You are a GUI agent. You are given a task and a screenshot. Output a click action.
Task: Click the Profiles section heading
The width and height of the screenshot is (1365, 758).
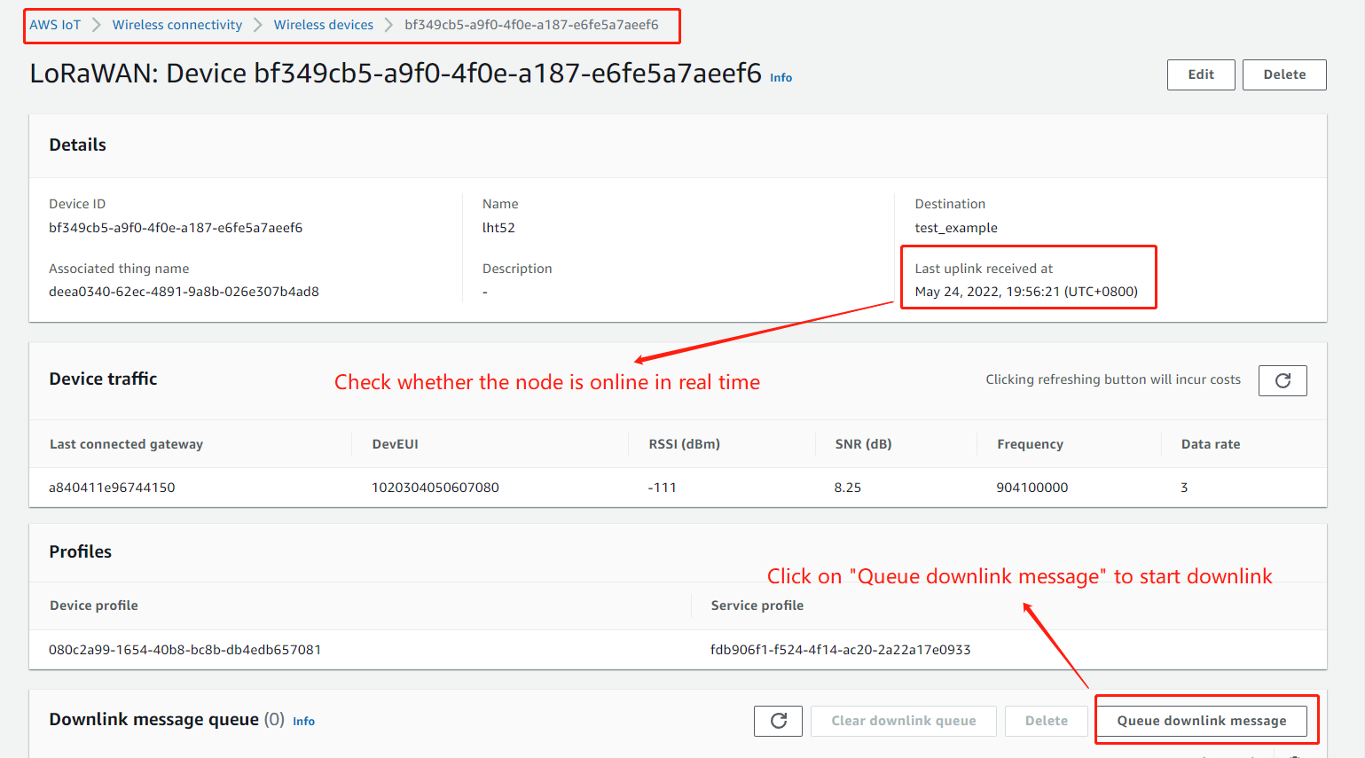pos(81,551)
